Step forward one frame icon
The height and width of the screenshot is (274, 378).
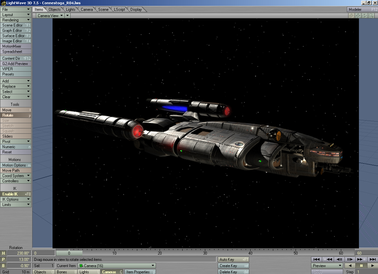(350, 259)
